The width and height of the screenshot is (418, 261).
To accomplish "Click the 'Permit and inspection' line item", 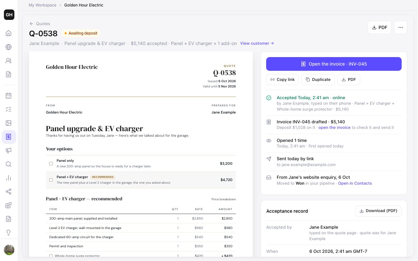I will tap(141, 246).
